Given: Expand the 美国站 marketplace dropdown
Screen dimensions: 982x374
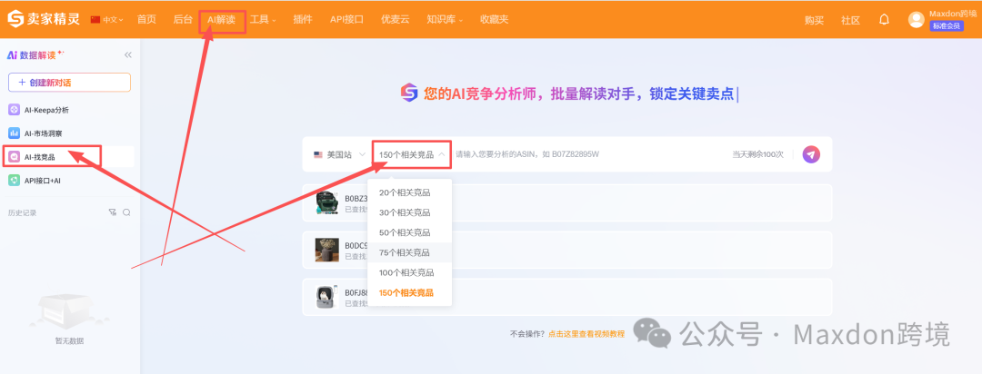Looking at the screenshot, I should 340,155.
